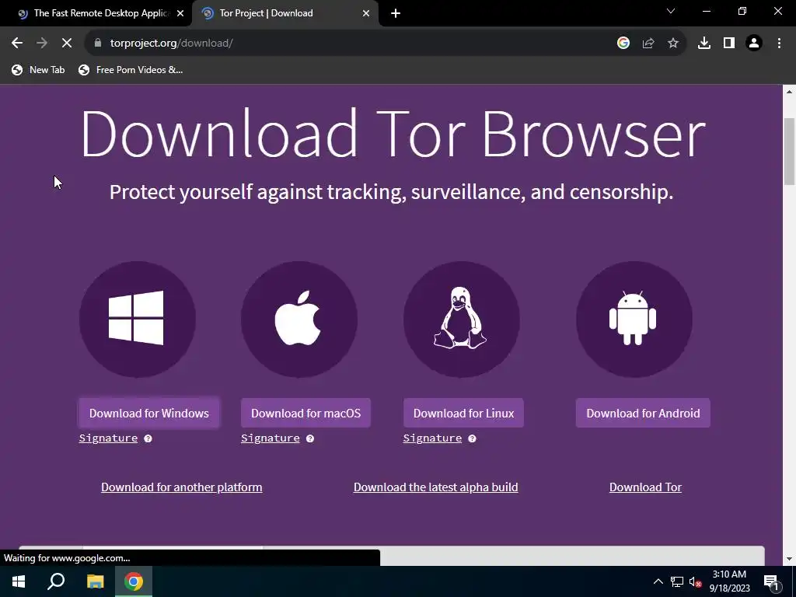Open File Explorer from the taskbar

click(x=95, y=581)
